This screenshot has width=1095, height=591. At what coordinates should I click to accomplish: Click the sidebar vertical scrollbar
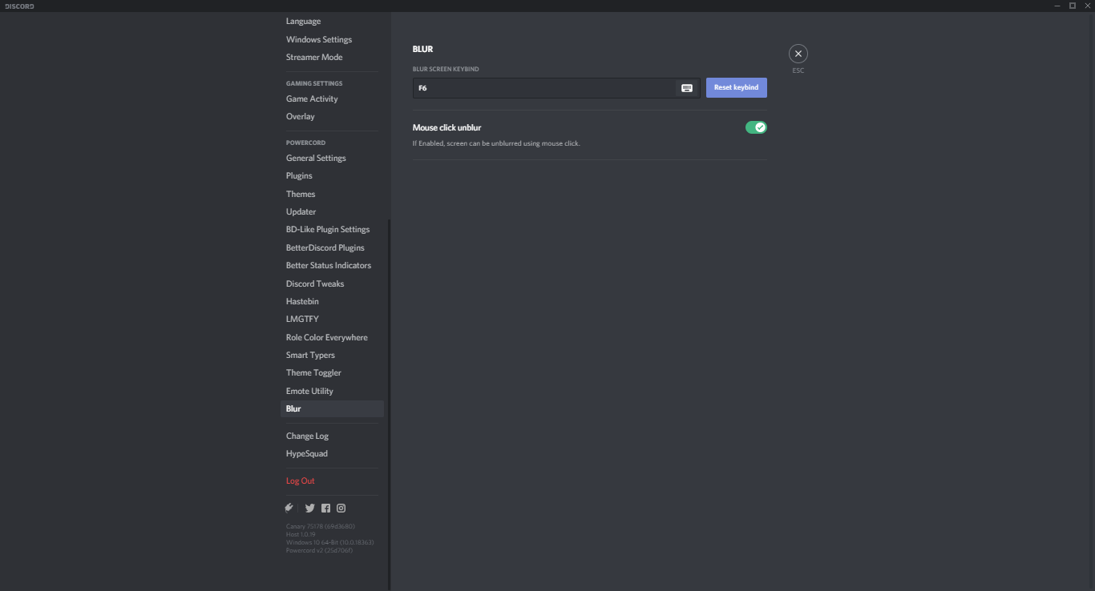(x=389, y=404)
